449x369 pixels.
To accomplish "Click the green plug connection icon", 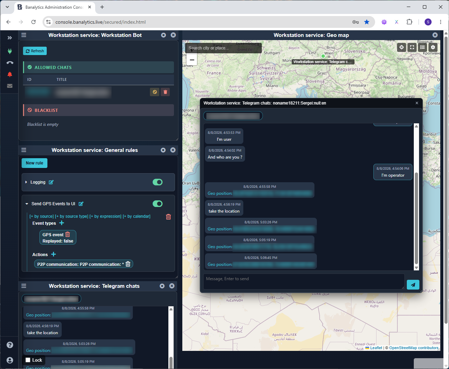I will 10,51.
